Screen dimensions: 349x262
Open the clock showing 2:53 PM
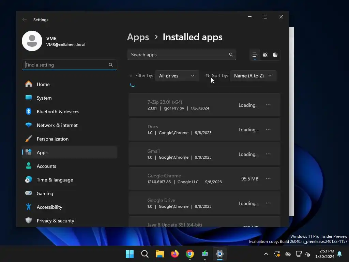325,254
